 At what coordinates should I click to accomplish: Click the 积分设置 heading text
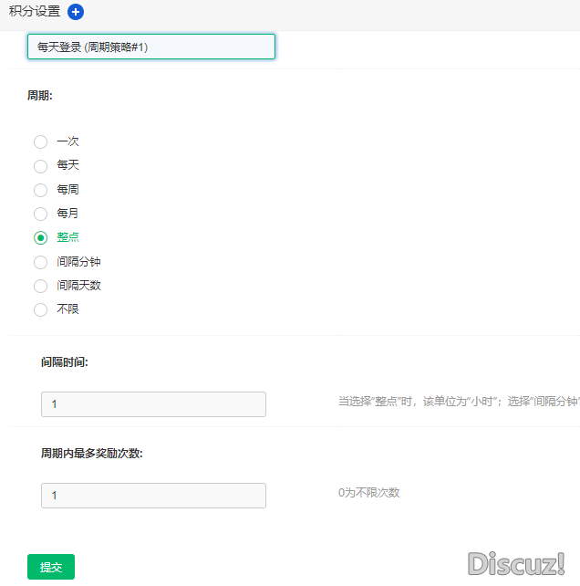coord(35,12)
